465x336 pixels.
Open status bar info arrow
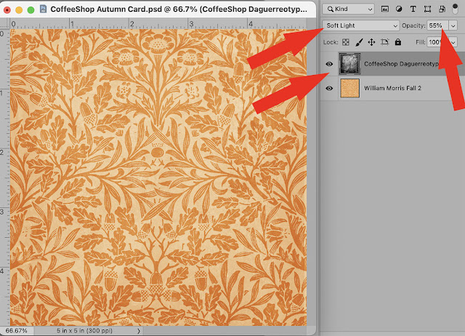tap(139, 331)
